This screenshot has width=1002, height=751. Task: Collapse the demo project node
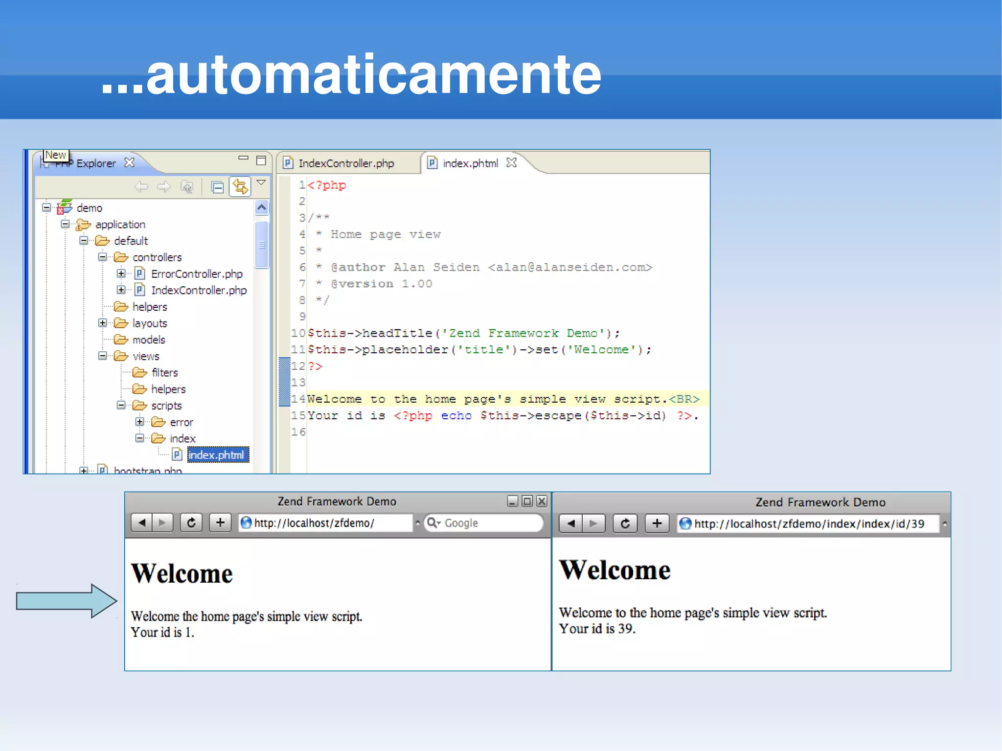(x=46, y=207)
